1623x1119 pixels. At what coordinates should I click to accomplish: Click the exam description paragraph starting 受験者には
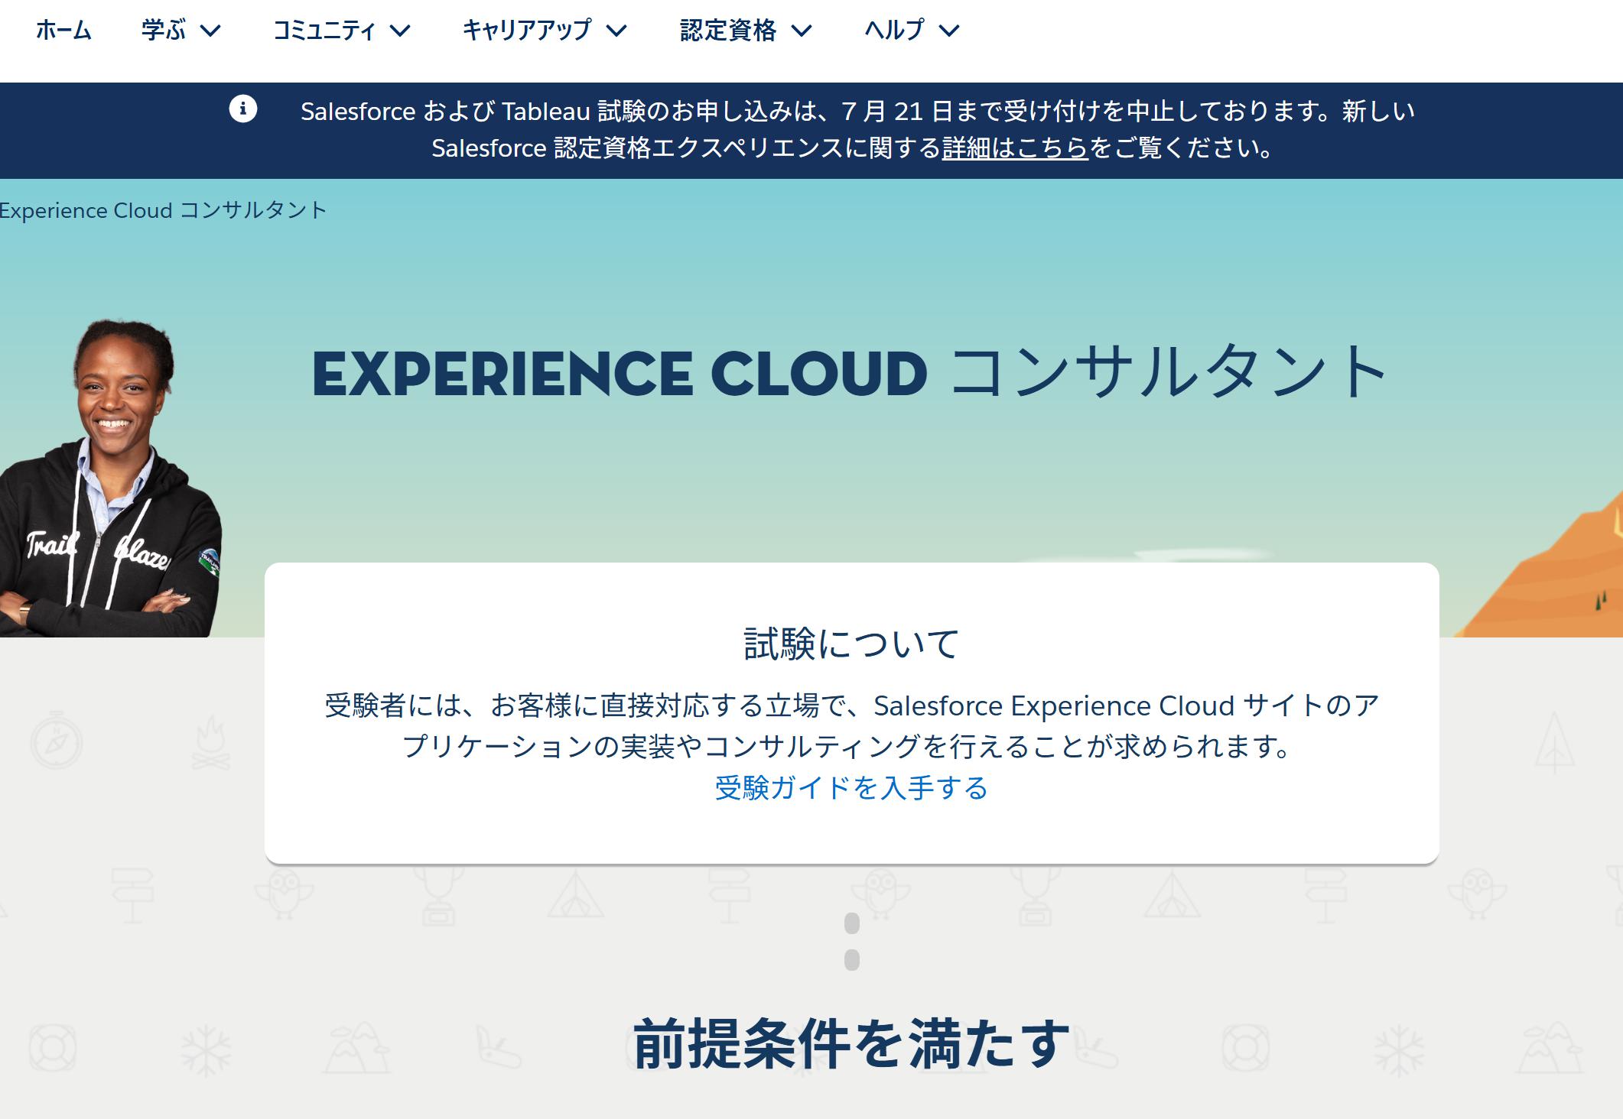[x=851, y=725]
